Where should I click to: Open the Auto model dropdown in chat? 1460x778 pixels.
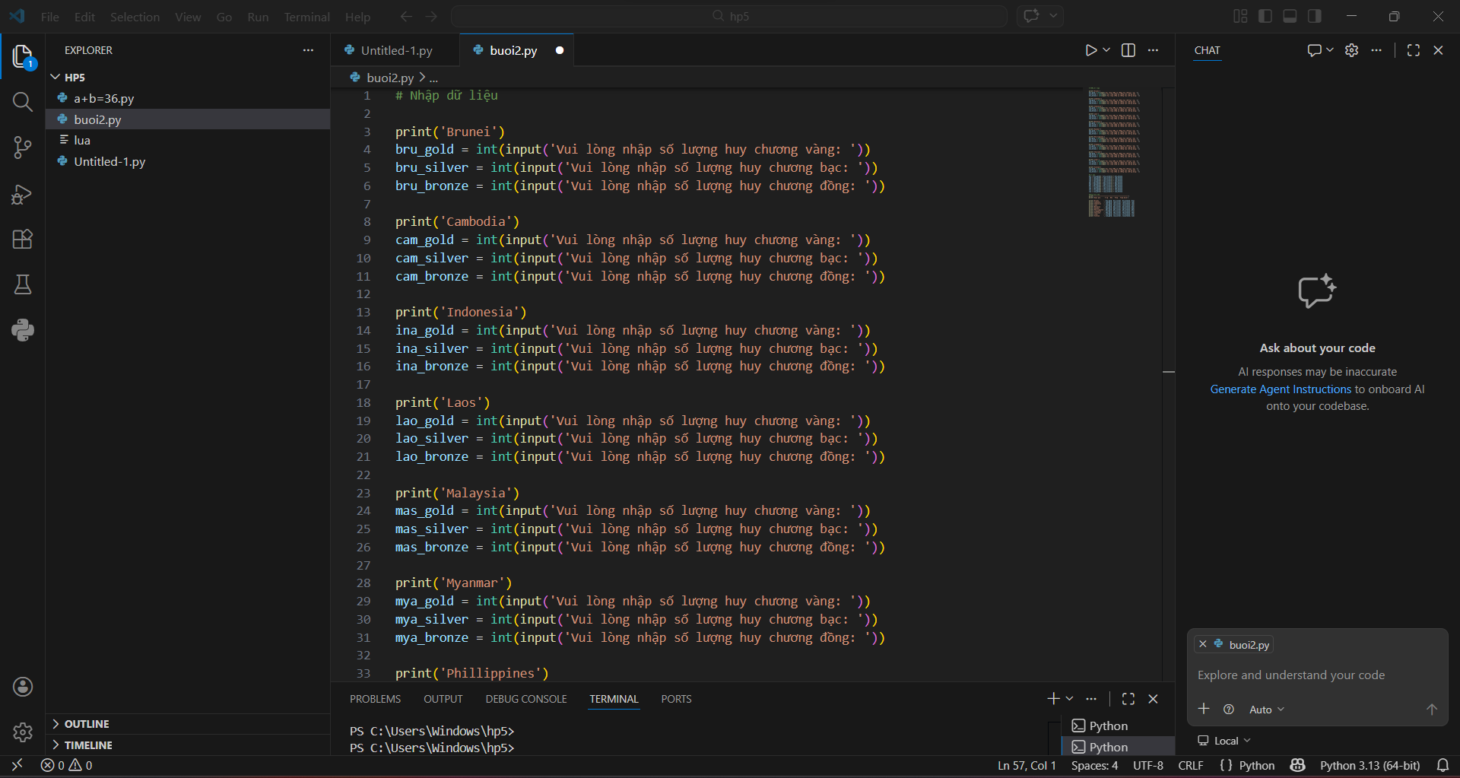1266,710
